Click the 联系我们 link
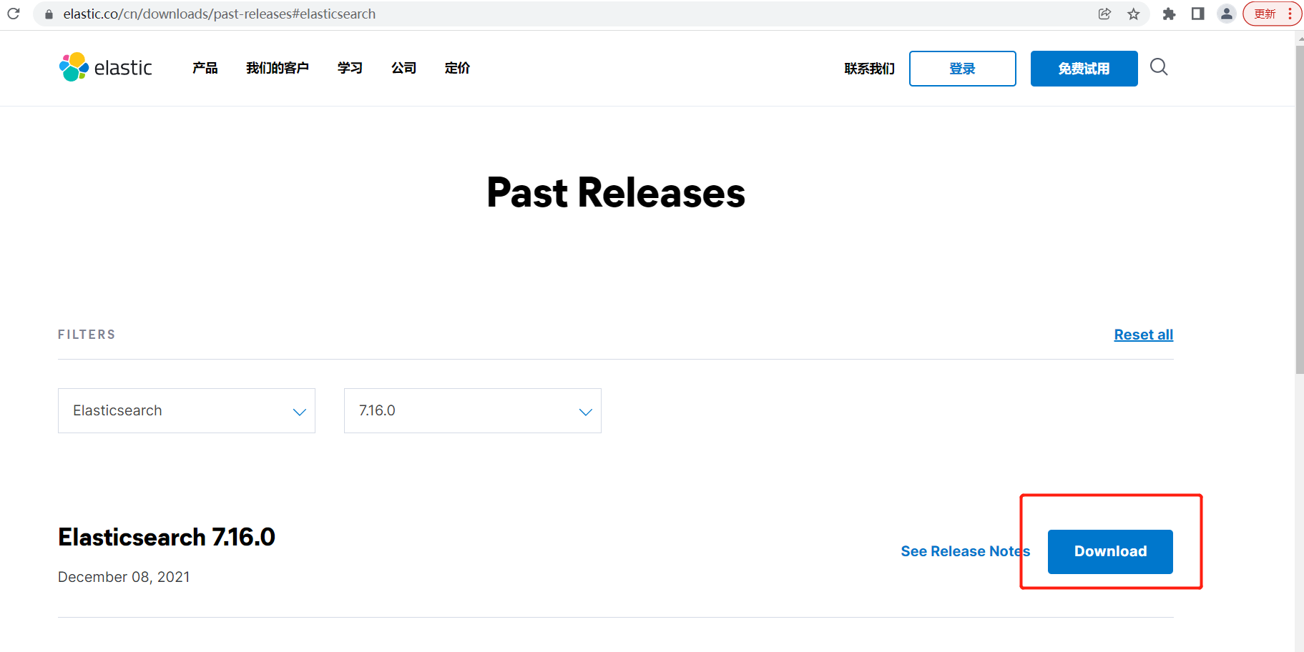The image size is (1304, 652). pos(869,69)
